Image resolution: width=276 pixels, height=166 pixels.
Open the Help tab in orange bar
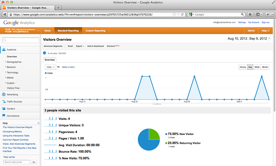265,30
